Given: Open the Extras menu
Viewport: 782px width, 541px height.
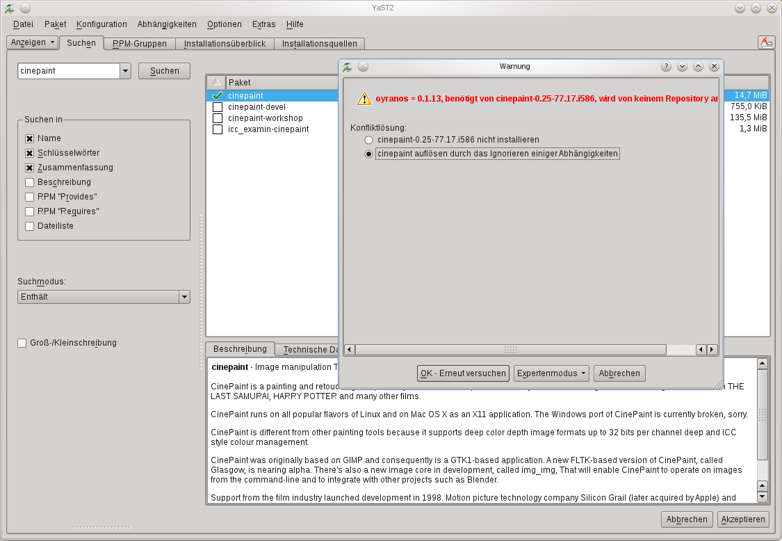Looking at the screenshot, I should pos(264,24).
